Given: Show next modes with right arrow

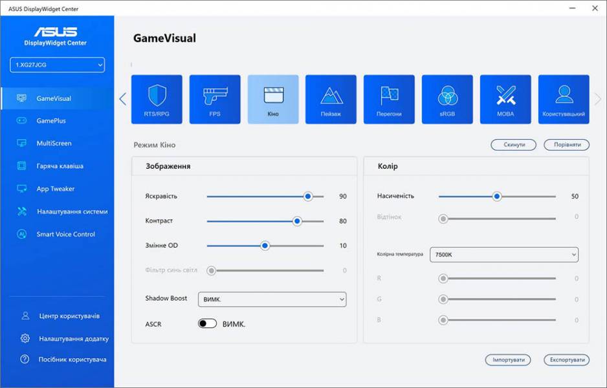Looking at the screenshot, I should (x=598, y=99).
